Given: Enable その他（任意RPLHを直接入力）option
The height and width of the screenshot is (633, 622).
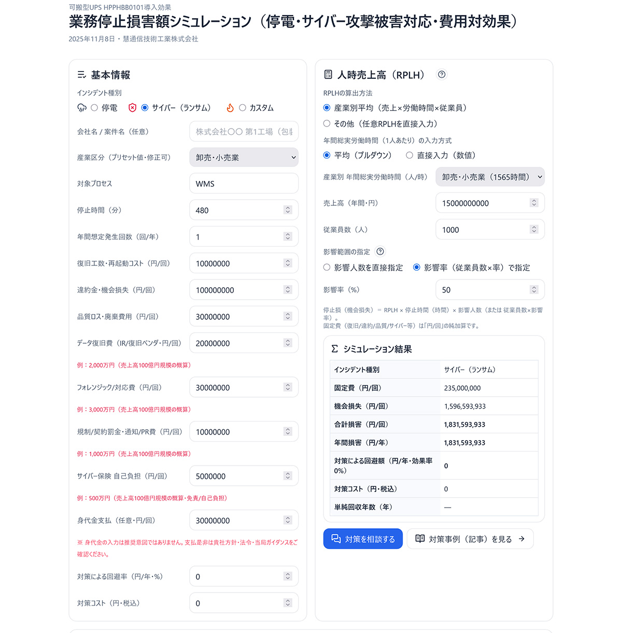Looking at the screenshot, I should pyautogui.click(x=327, y=123).
